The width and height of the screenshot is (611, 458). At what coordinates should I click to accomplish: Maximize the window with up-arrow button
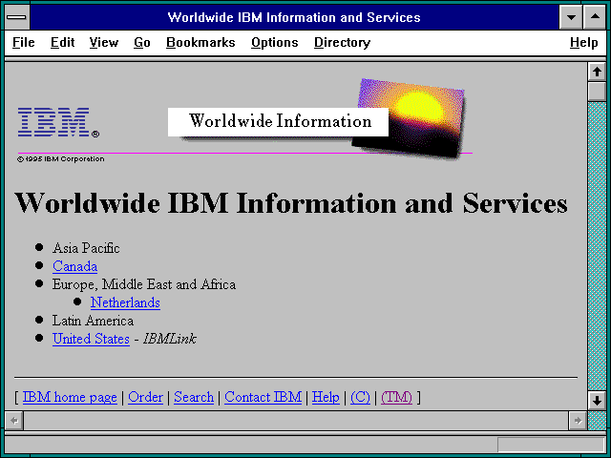[595, 17]
